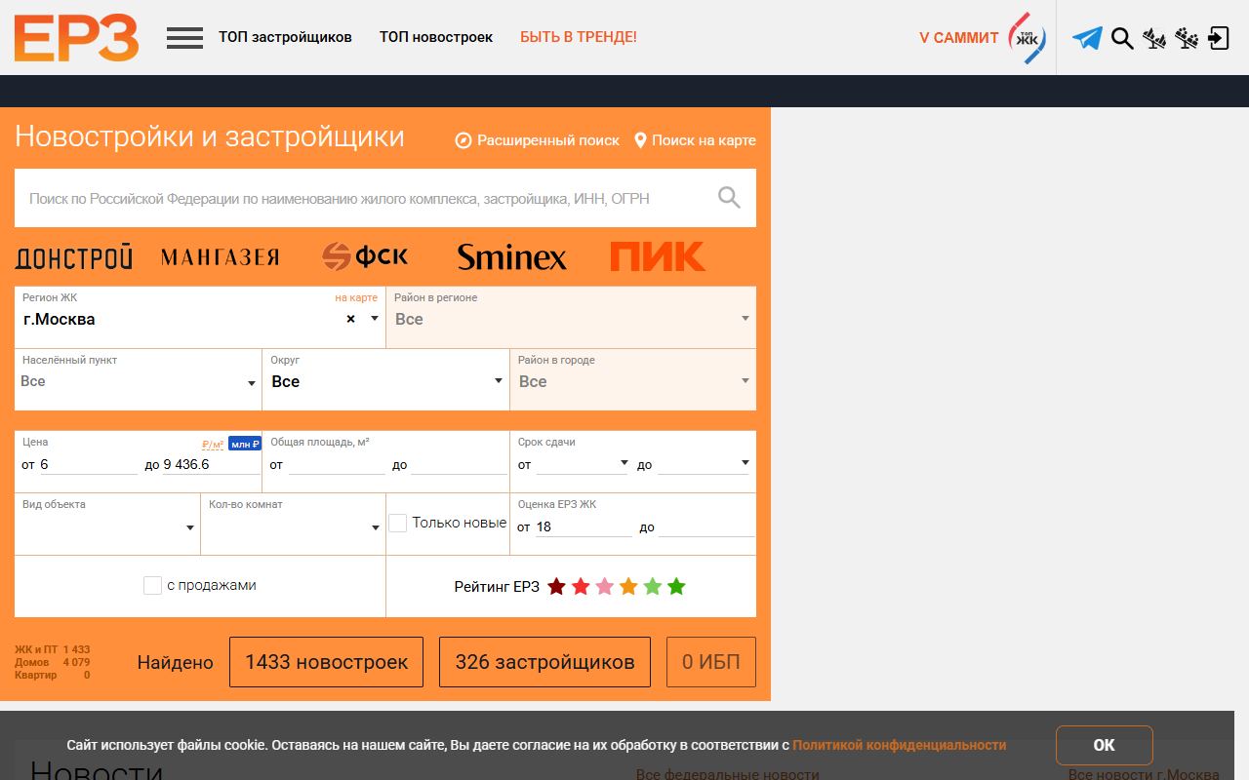Accept cookies with OK button
This screenshot has width=1249, height=780.
1104,745
